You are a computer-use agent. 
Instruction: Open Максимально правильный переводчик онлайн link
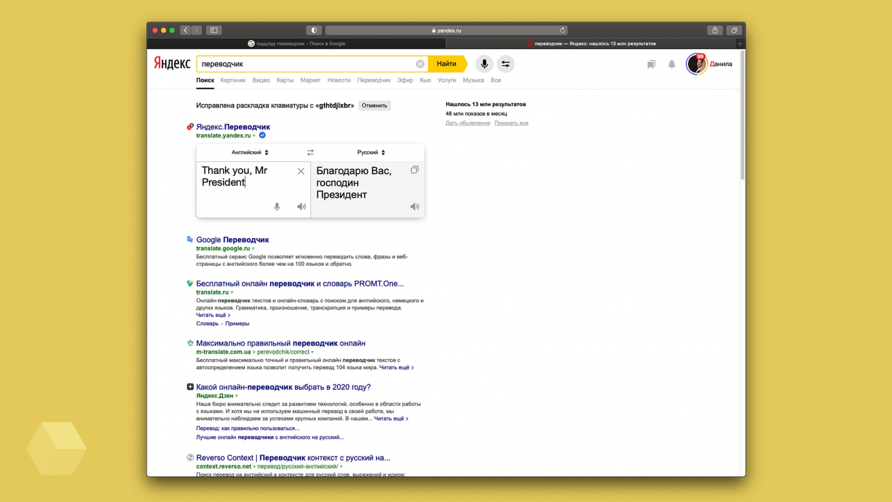(281, 343)
